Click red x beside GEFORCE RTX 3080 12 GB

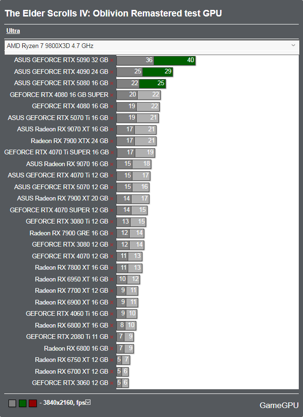click(x=112, y=245)
